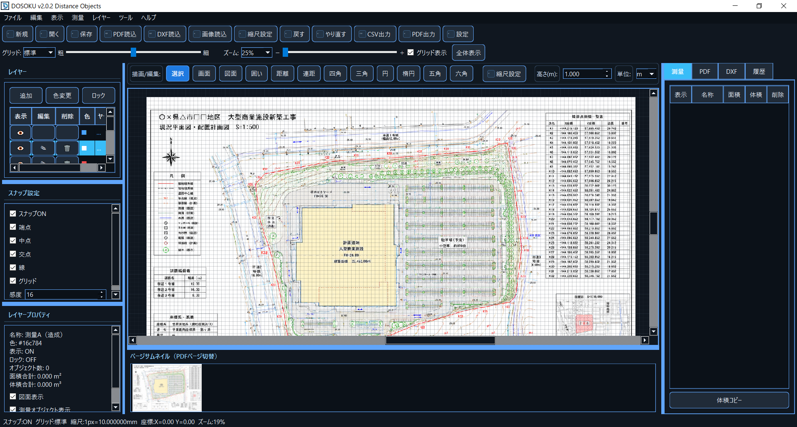The width and height of the screenshot is (797, 427).
Task: Open the グリッド 標準 dropdown
Action: coord(39,53)
